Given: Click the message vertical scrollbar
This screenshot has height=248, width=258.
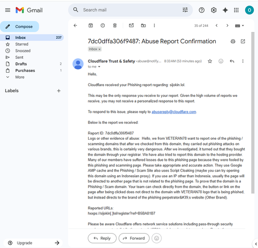Looking at the screenshot, I should (x=253, y=112).
